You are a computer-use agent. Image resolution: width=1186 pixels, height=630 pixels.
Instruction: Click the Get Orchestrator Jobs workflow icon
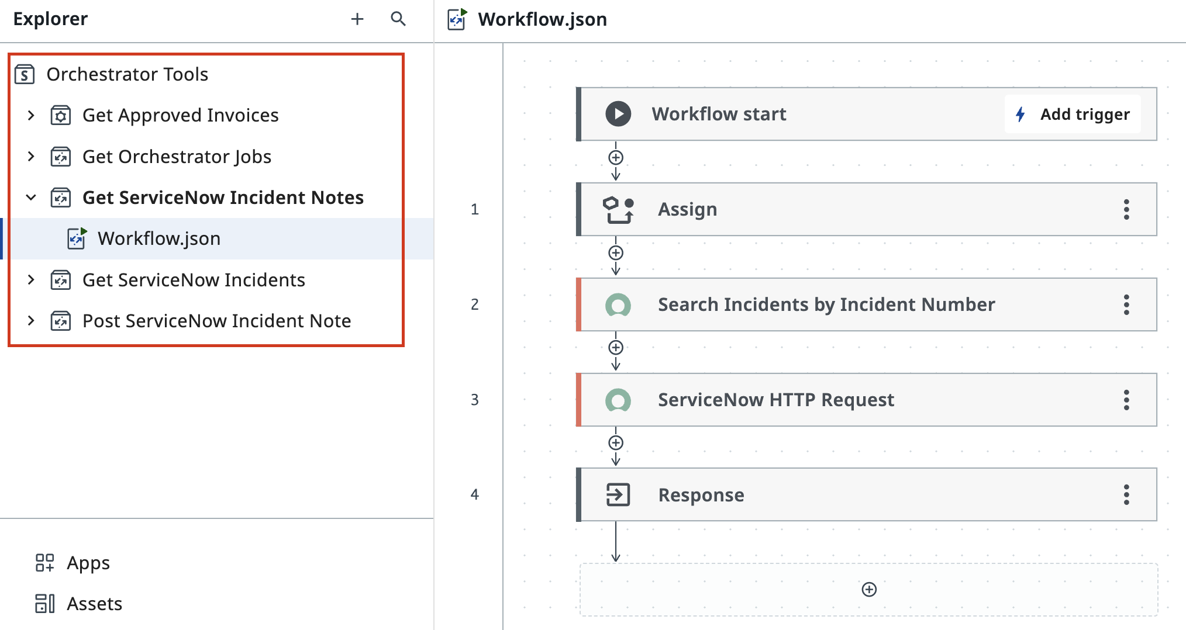tap(61, 157)
